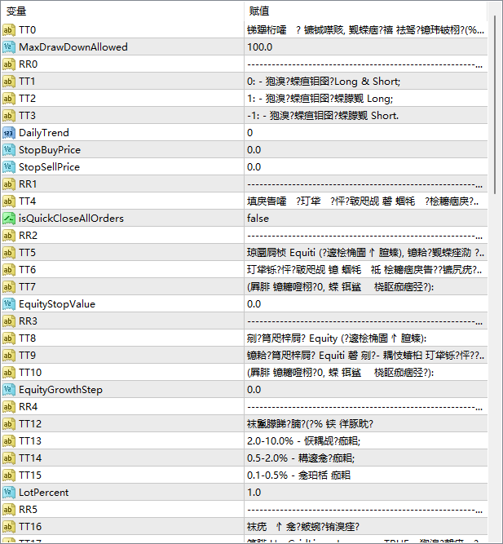The width and height of the screenshot is (503, 544).
Task: Click the TT8 value containing 'Equity'
Action: 337,338
